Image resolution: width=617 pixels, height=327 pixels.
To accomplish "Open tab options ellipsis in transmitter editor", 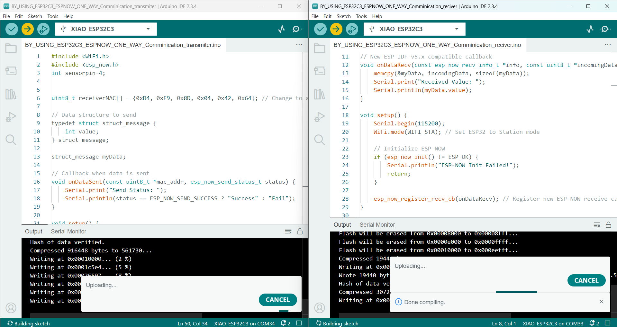I will [299, 45].
